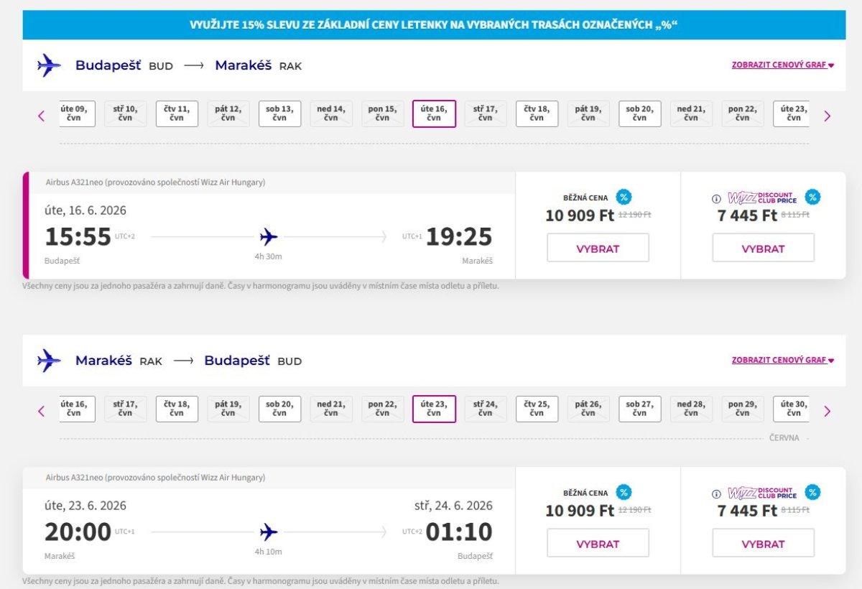Viewport: 862px width, 589px height.
Task: Click the 15% discount promo banner
Action: click(x=434, y=25)
